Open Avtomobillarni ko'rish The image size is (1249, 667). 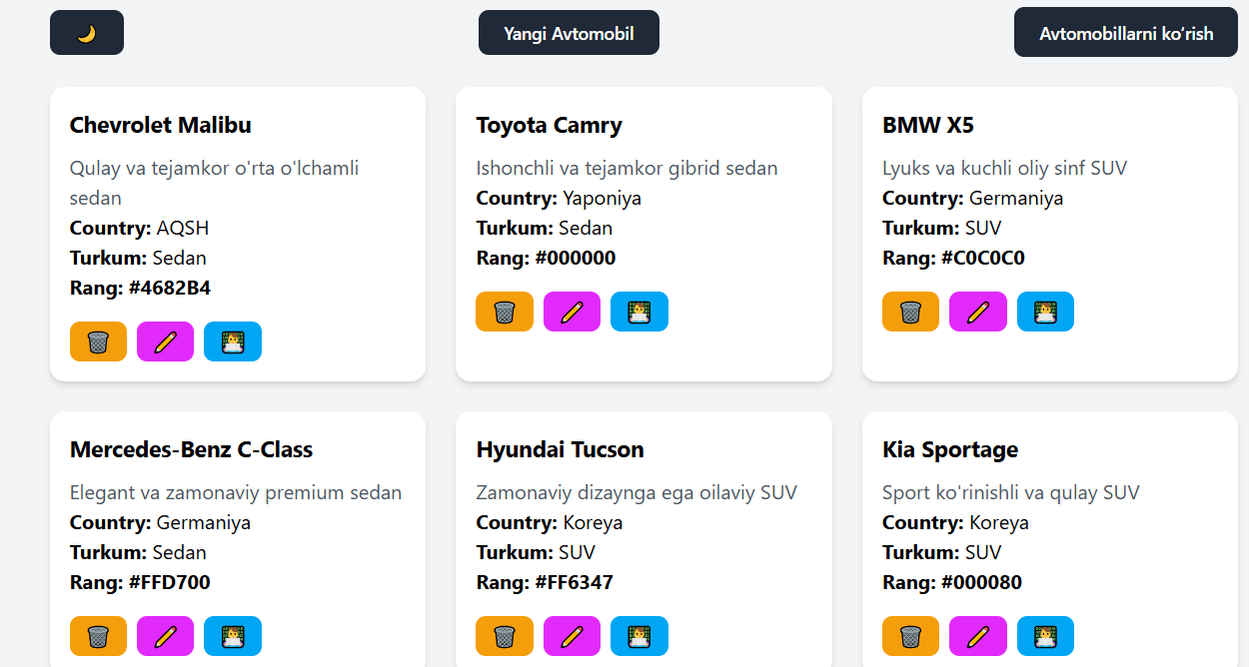[x=1125, y=33]
